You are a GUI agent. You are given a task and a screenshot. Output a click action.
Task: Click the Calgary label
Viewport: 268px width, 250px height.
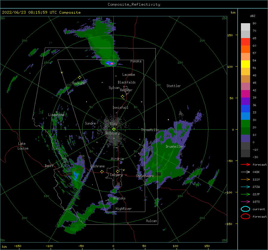(116, 175)
